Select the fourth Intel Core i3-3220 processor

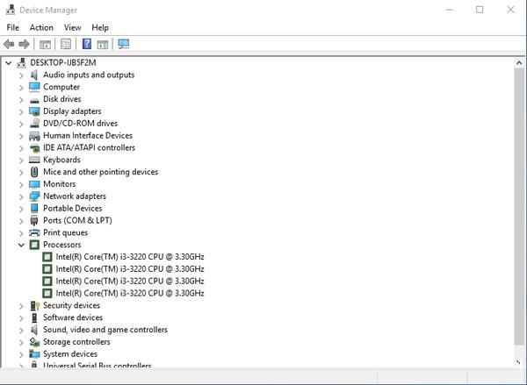pos(130,293)
